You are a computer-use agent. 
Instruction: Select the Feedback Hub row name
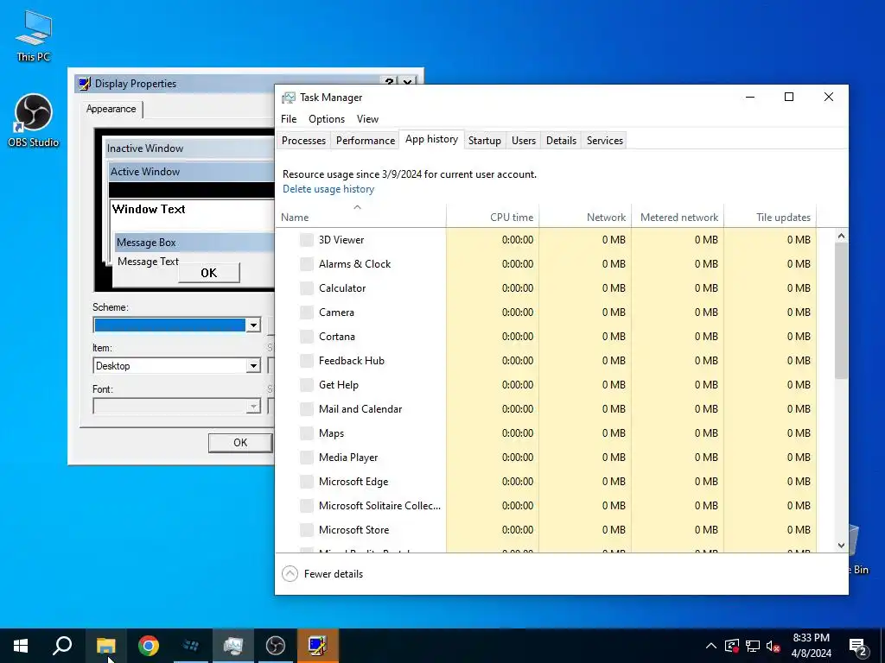[352, 361]
